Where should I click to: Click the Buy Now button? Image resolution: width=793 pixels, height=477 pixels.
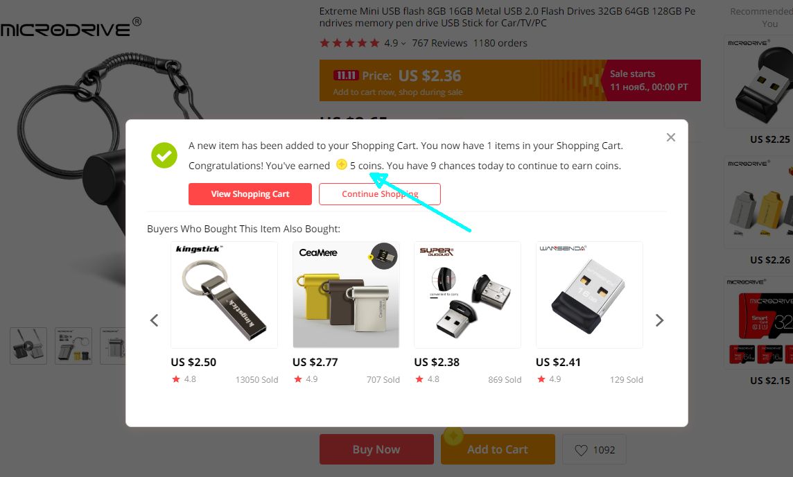376,449
